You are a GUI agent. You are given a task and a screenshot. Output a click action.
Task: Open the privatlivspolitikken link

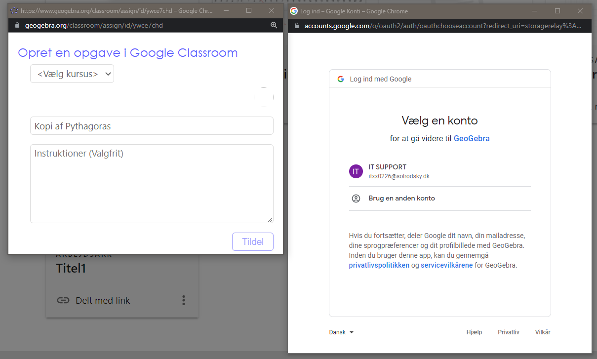(379, 265)
